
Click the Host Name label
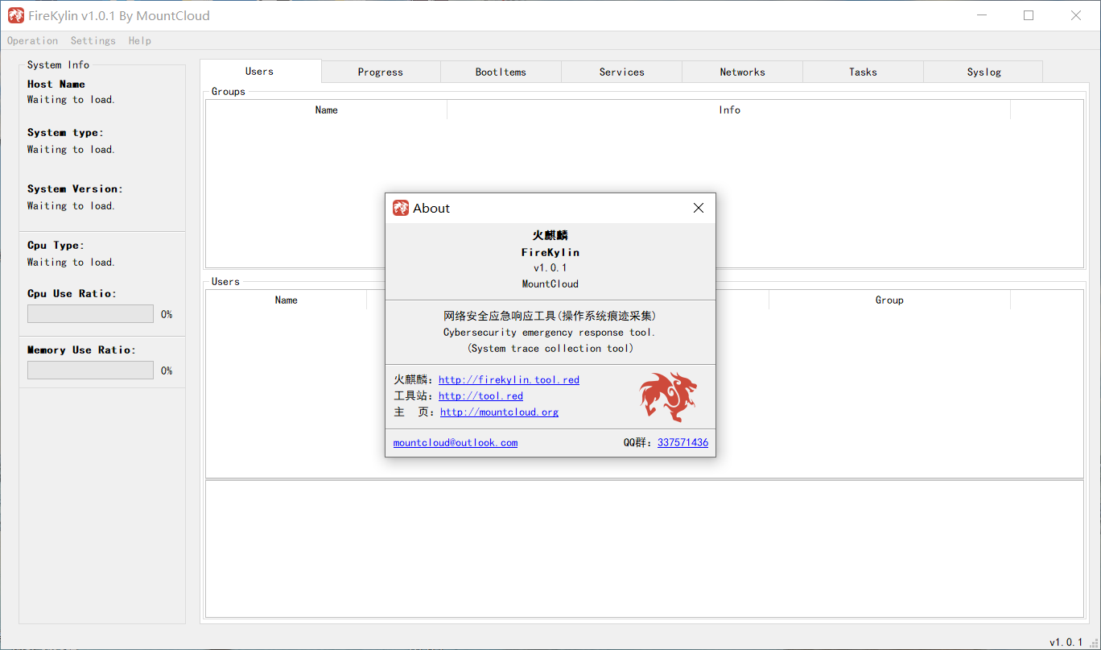(x=56, y=84)
